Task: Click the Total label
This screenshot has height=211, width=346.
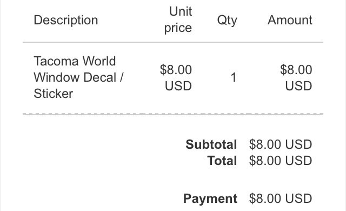Action: click(222, 161)
